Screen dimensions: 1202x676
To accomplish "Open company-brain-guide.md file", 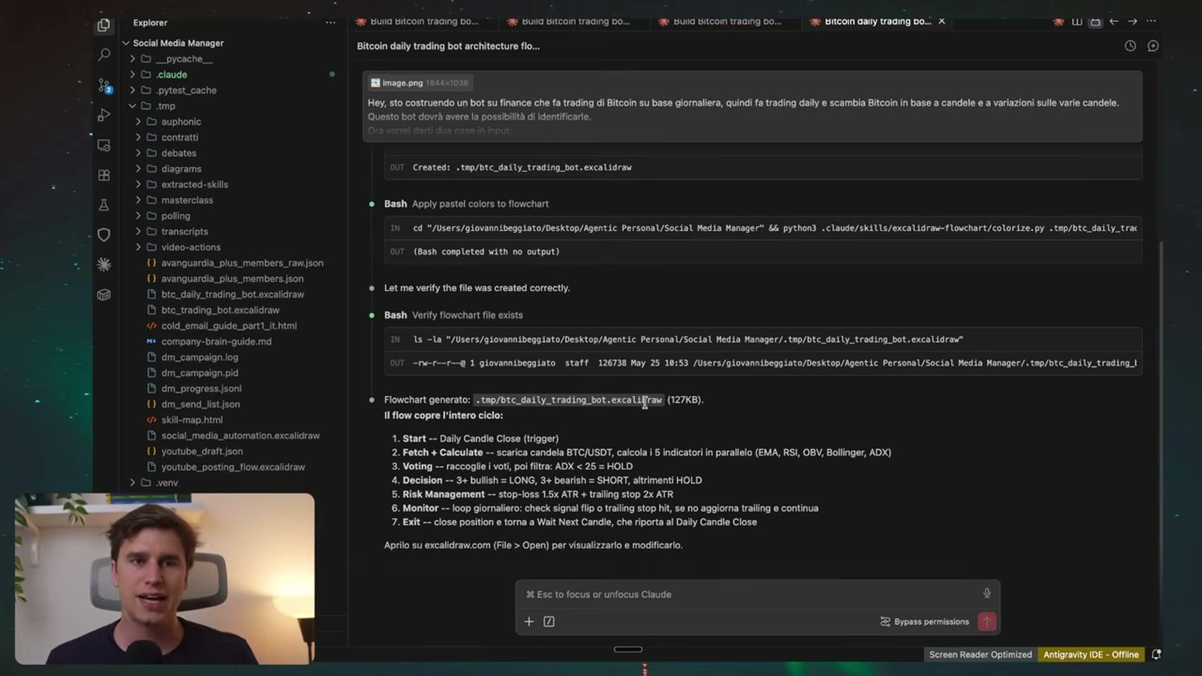I will click(216, 341).
